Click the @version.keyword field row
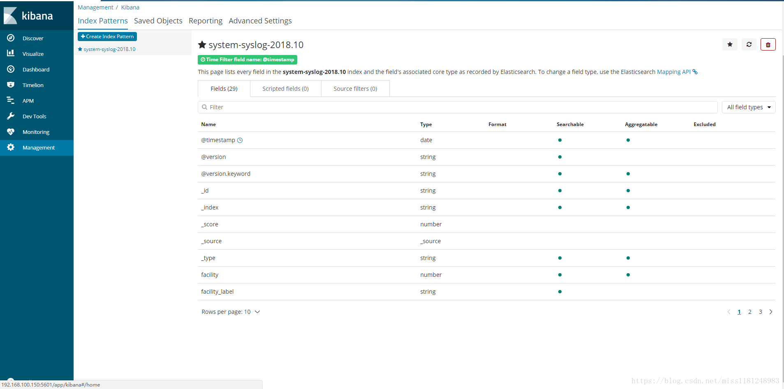The height and width of the screenshot is (389, 784). pyautogui.click(x=486, y=174)
